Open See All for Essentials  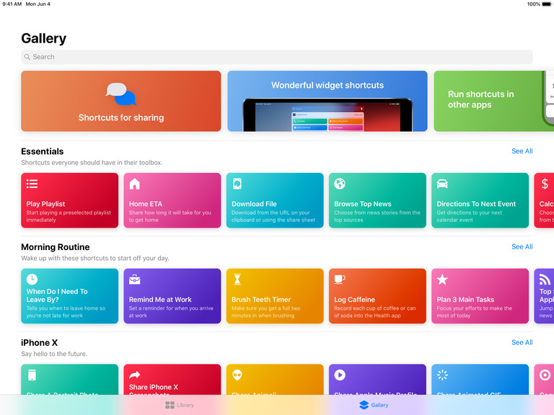[522, 151]
